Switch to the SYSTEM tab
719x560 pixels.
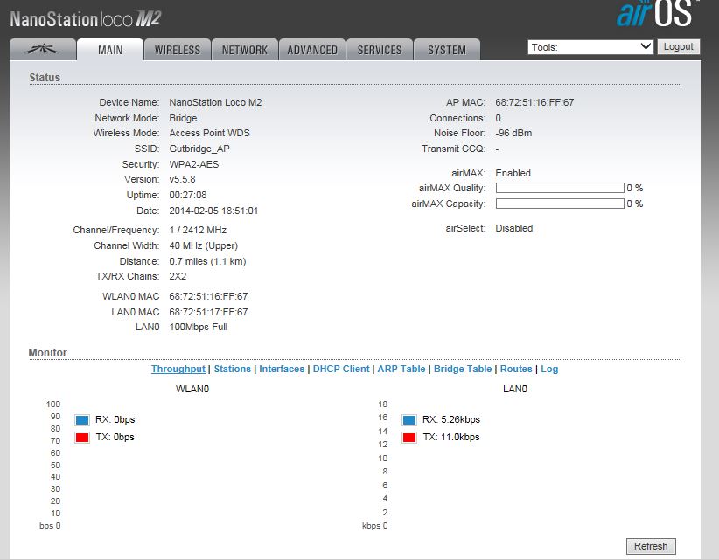coord(447,50)
